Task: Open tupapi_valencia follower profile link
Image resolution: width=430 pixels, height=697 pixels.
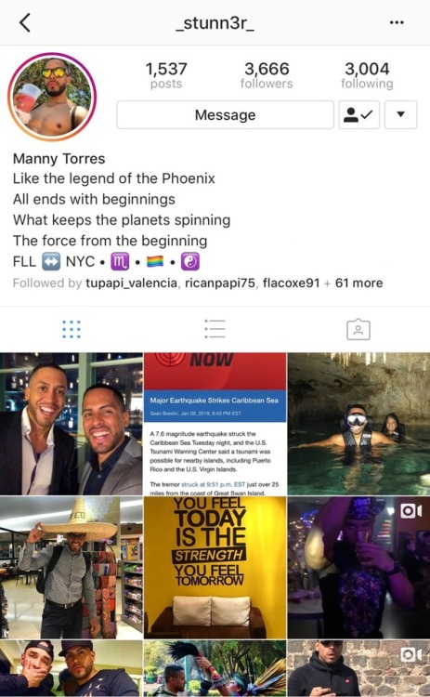Action: tap(131, 283)
